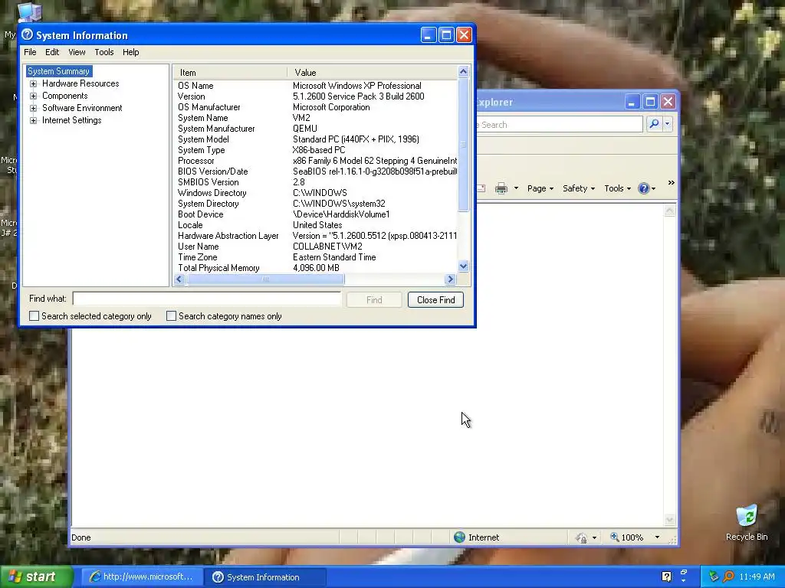Viewport: 785px width, 588px height.
Task: Click the system clock showing 11:49 AM
Action: click(757, 577)
